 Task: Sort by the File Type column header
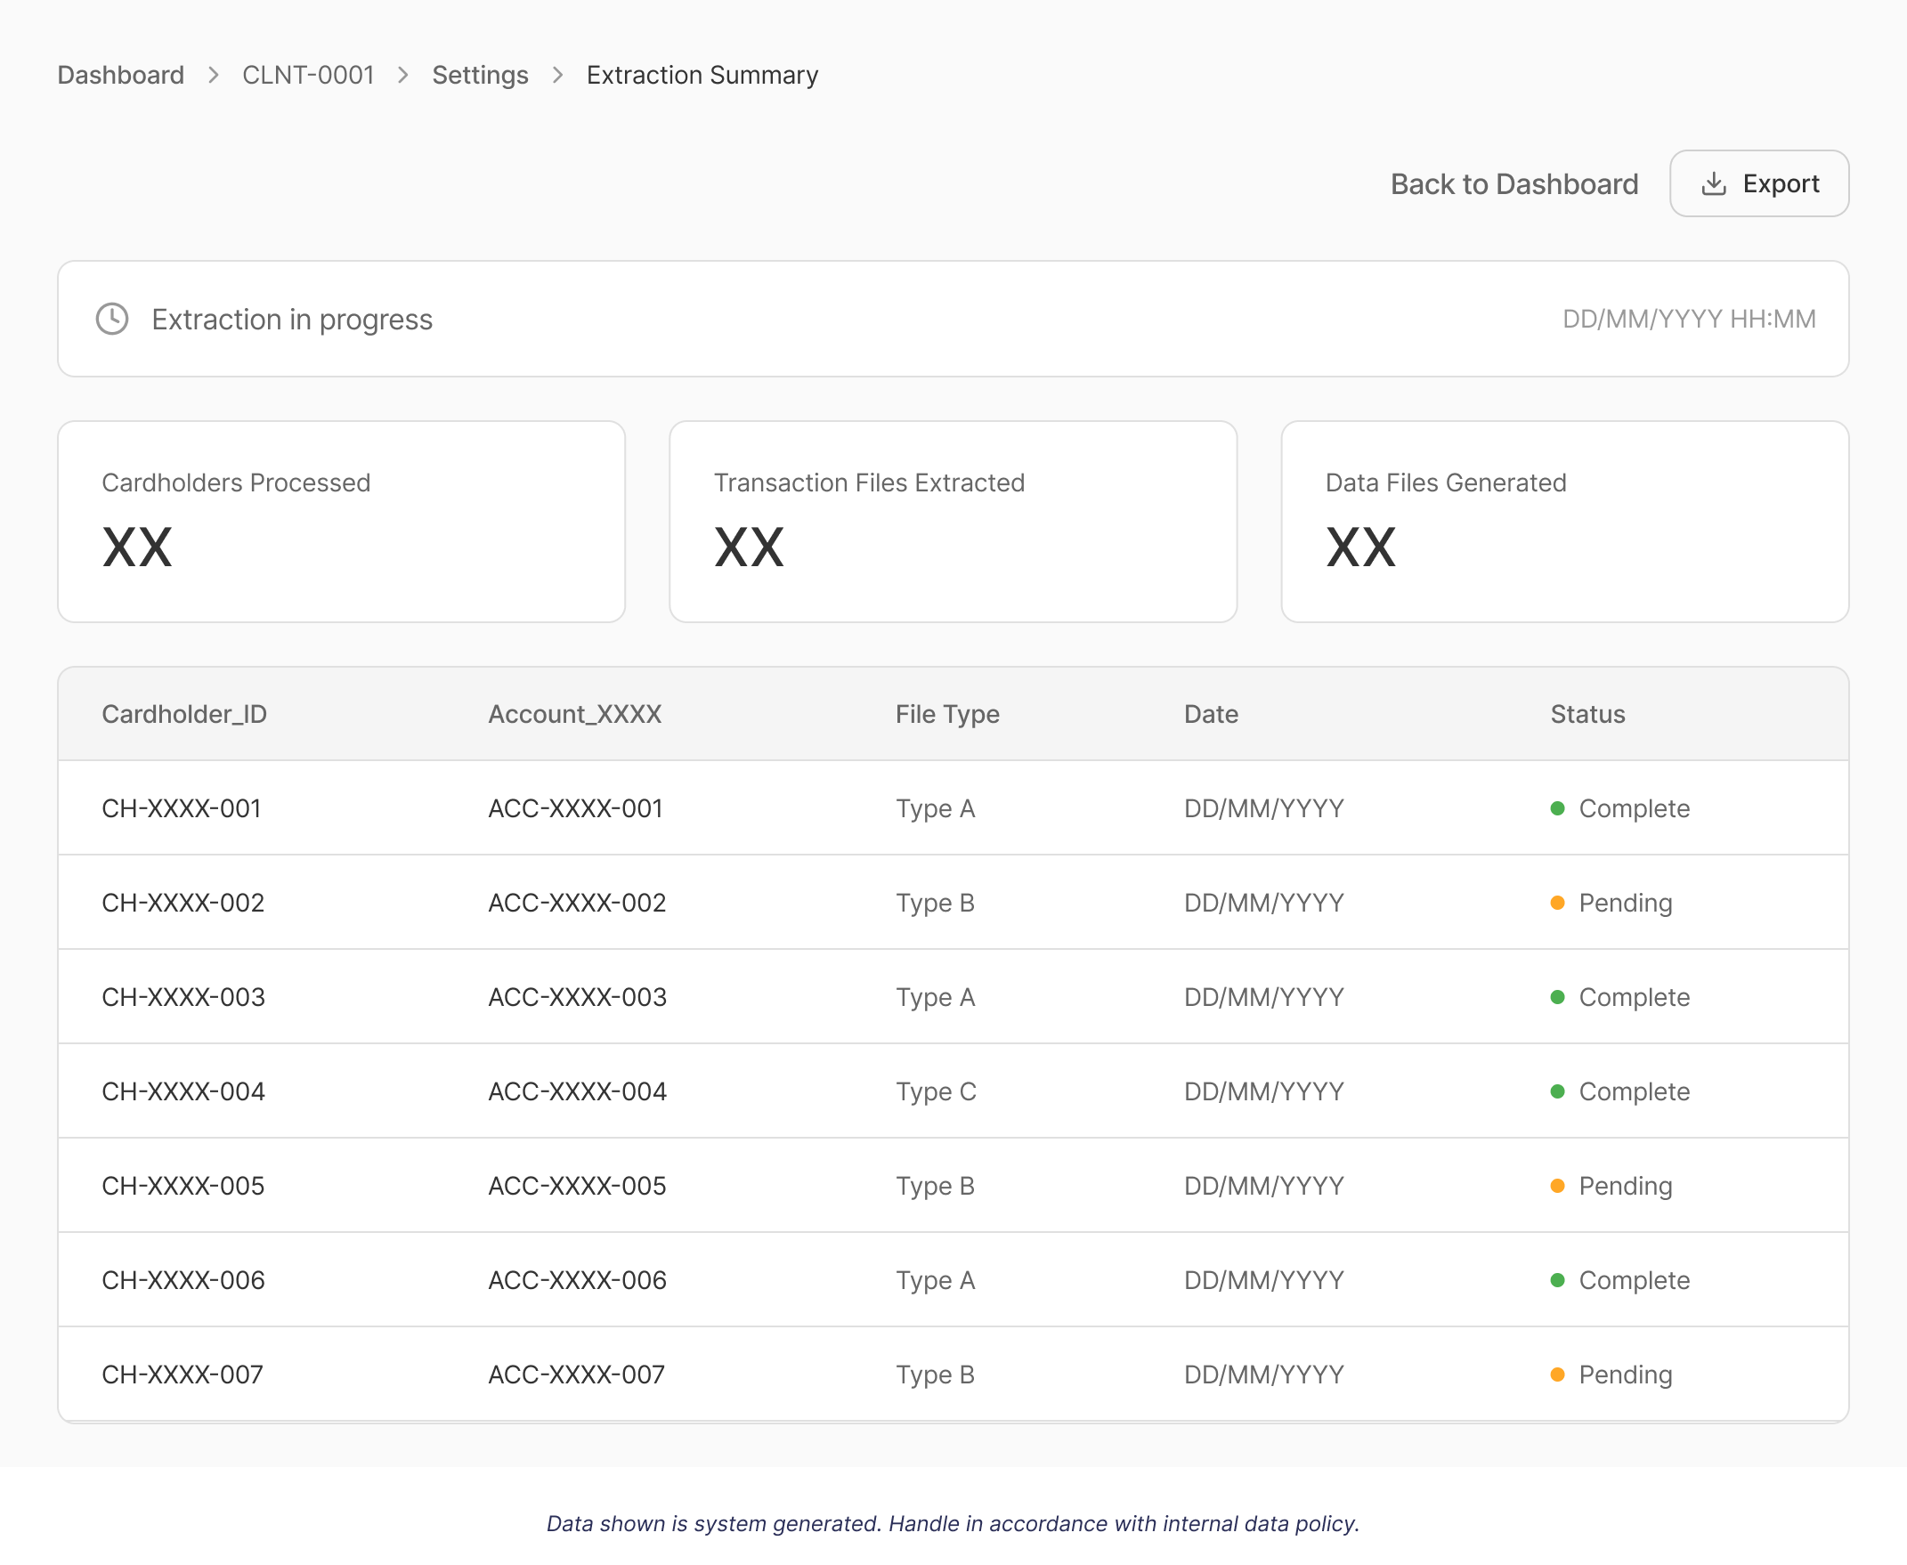(947, 715)
